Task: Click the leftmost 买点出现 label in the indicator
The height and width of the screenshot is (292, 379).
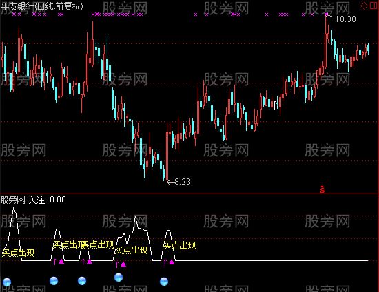Action: tap(18, 253)
